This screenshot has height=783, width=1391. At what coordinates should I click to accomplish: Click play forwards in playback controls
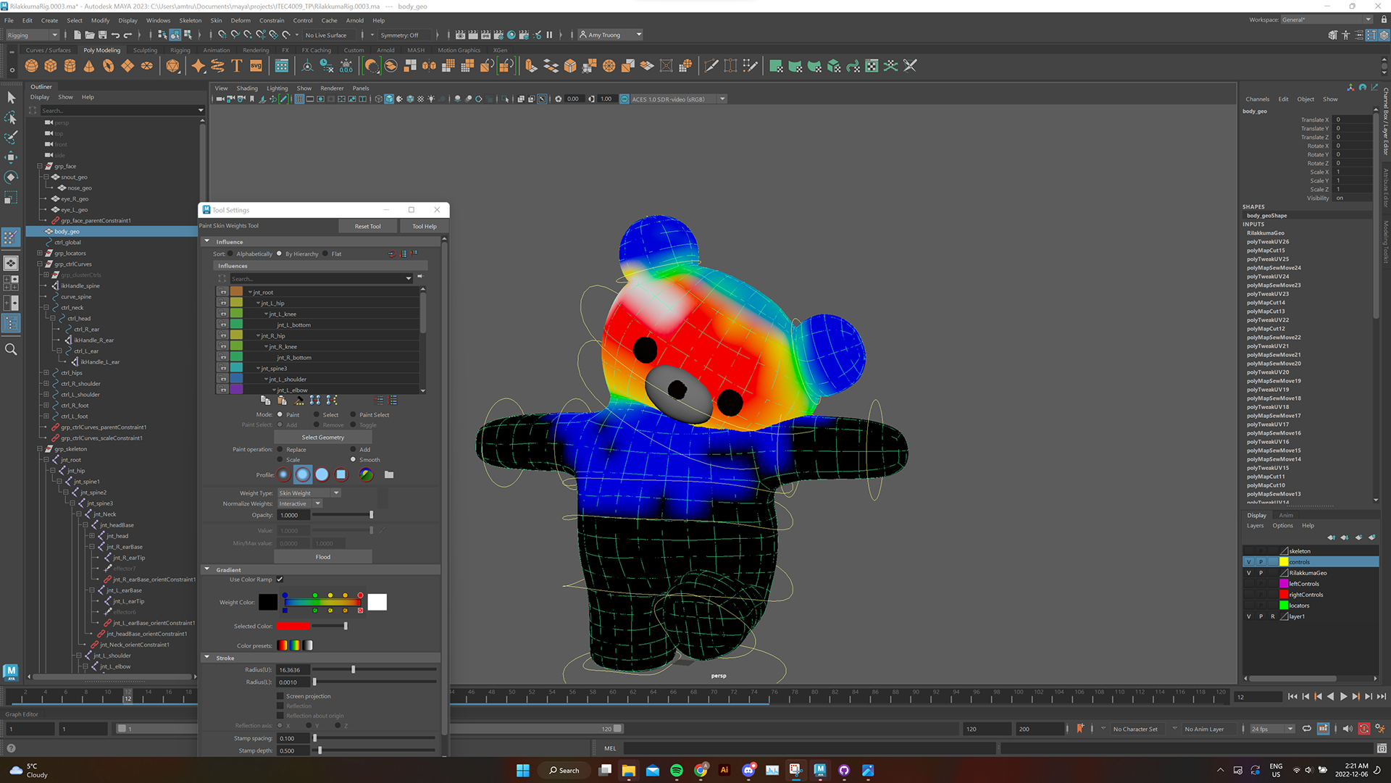(1343, 697)
